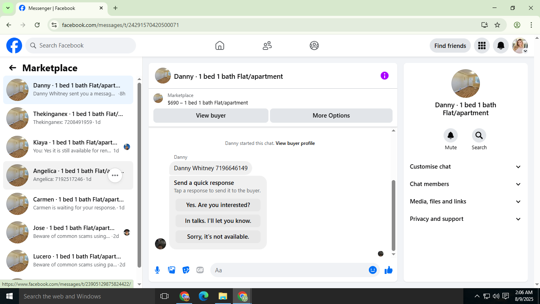Open Jose's conversation in the list

coord(68,232)
